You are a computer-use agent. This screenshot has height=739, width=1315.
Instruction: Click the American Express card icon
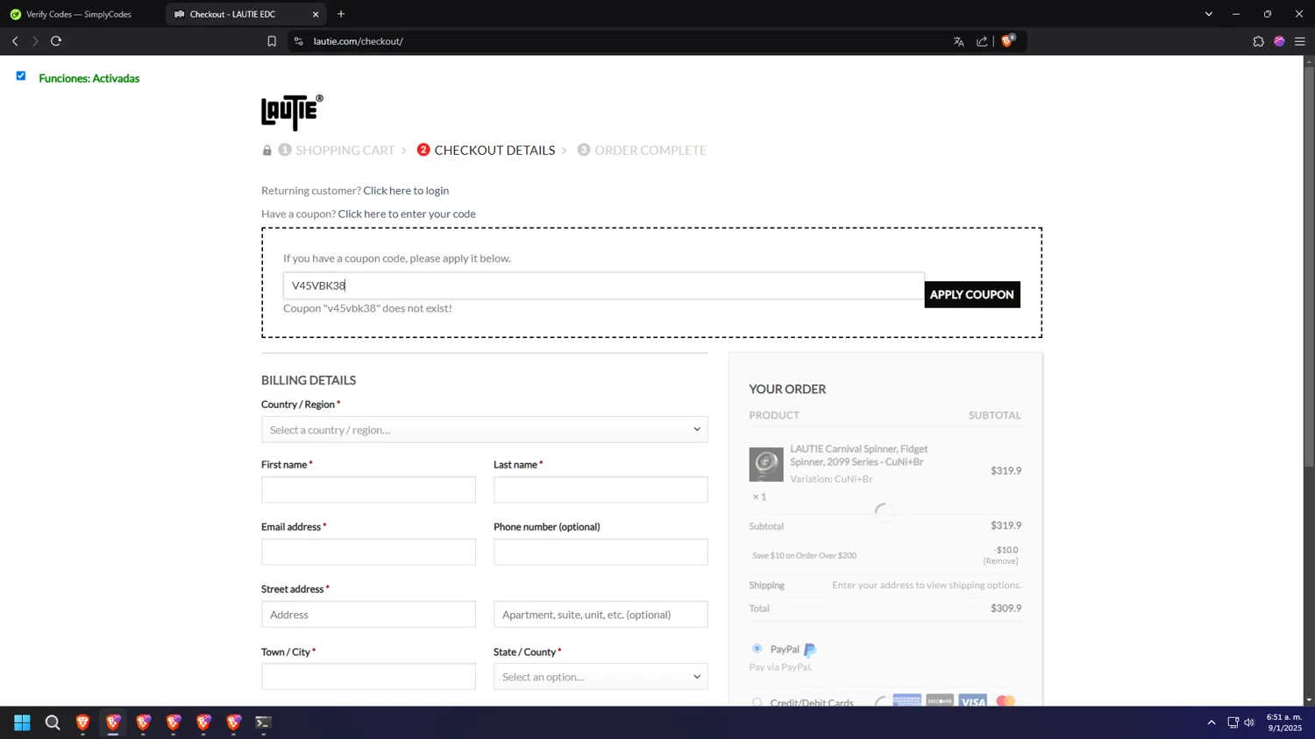tap(906, 700)
